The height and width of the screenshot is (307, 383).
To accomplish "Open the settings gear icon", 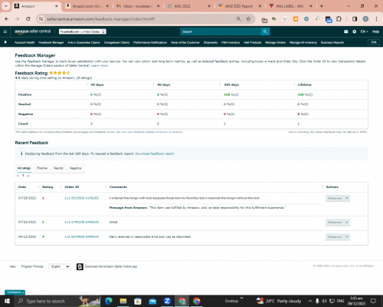I will 354,31.
